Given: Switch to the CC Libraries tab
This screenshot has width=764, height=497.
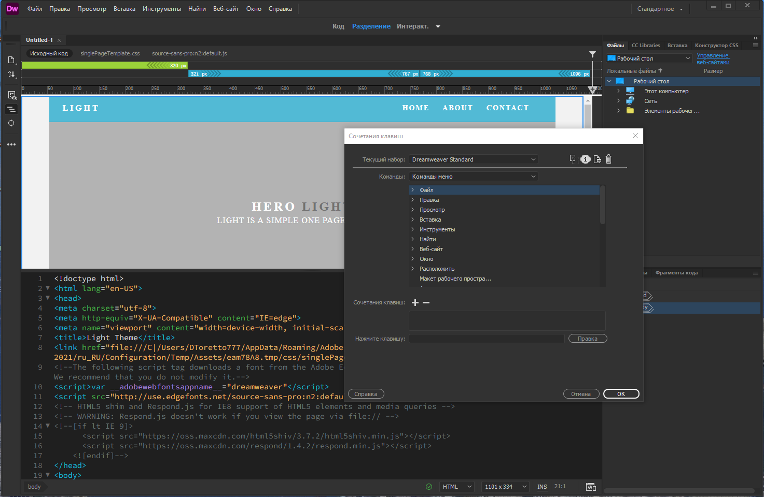Looking at the screenshot, I should 646,46.
